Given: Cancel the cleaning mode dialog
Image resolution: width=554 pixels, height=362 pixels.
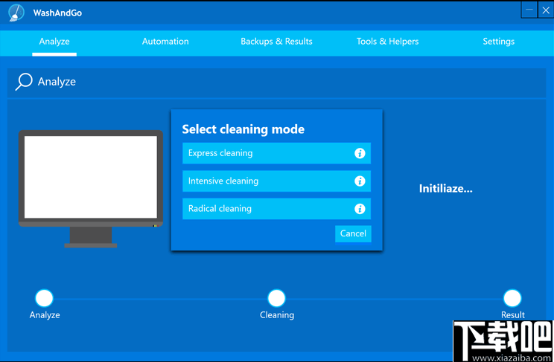Looking at the screenshot, I should pyautogui.click(x=353, y=234).
